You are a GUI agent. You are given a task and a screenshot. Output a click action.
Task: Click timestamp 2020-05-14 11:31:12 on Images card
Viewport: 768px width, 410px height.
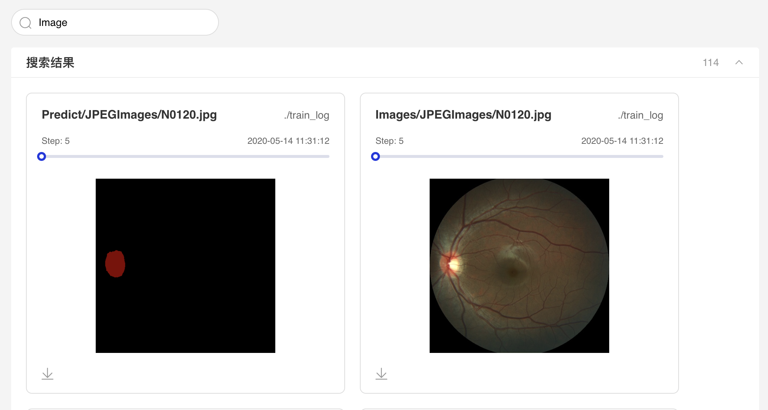point(622,141)
